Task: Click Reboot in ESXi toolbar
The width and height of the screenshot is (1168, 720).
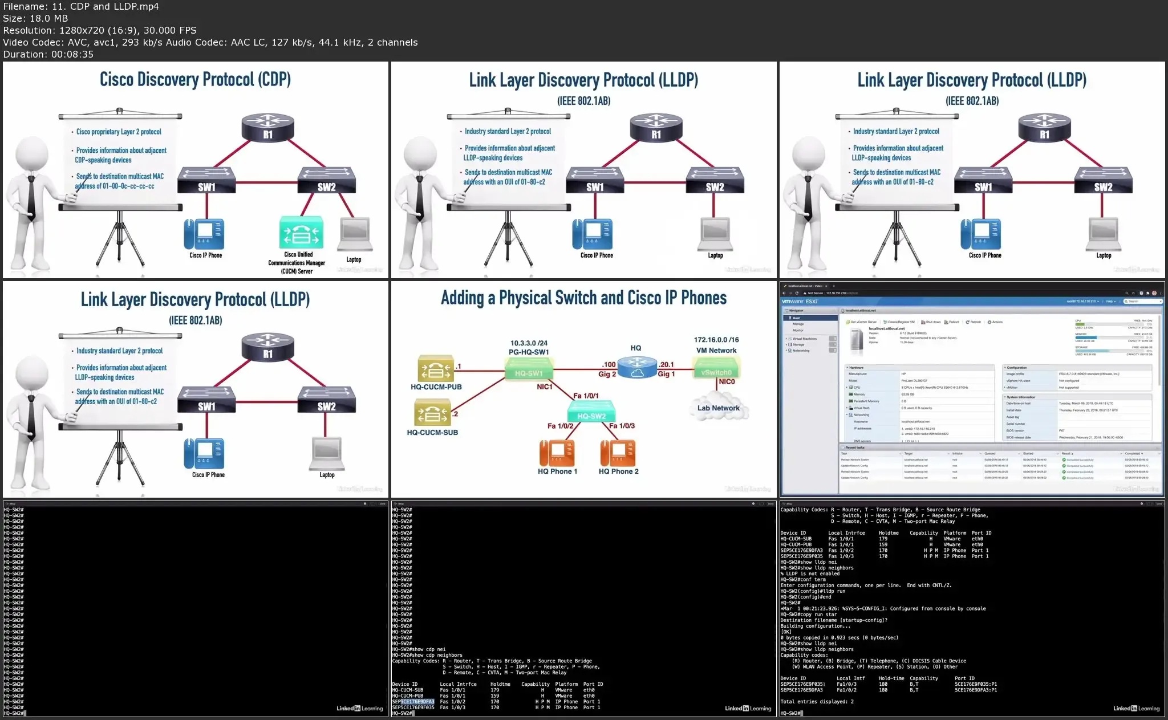Action: pyautogui.click(x=952, y=322)
